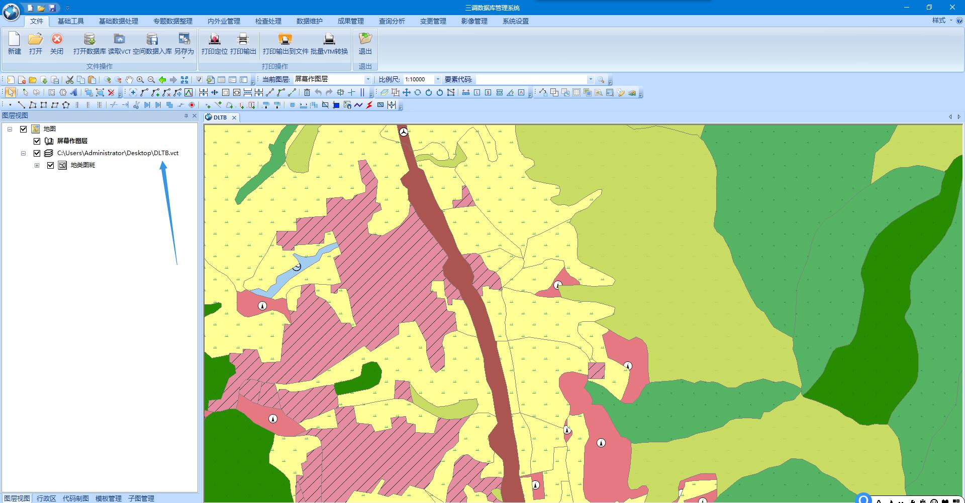Click the blue four-arrow move tool
Viewport: 965px width, 503px height.
407,92
